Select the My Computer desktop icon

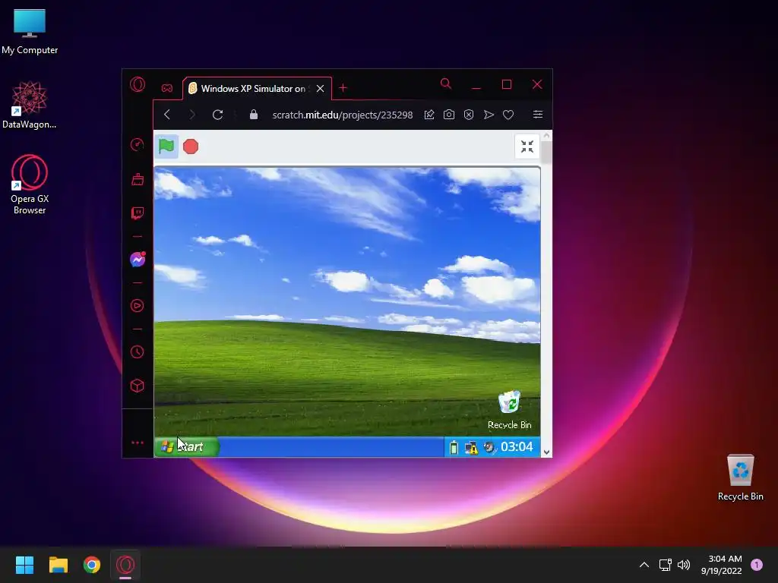(x=30, y=31)
